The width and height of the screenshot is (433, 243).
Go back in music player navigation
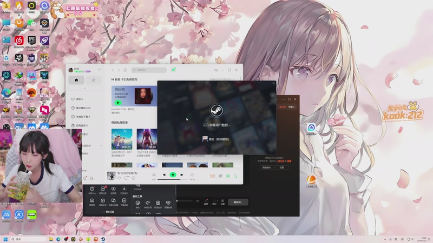click(x=113, y=70)
